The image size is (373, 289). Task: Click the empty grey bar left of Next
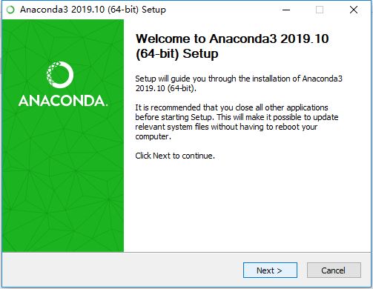coord(122,270)
